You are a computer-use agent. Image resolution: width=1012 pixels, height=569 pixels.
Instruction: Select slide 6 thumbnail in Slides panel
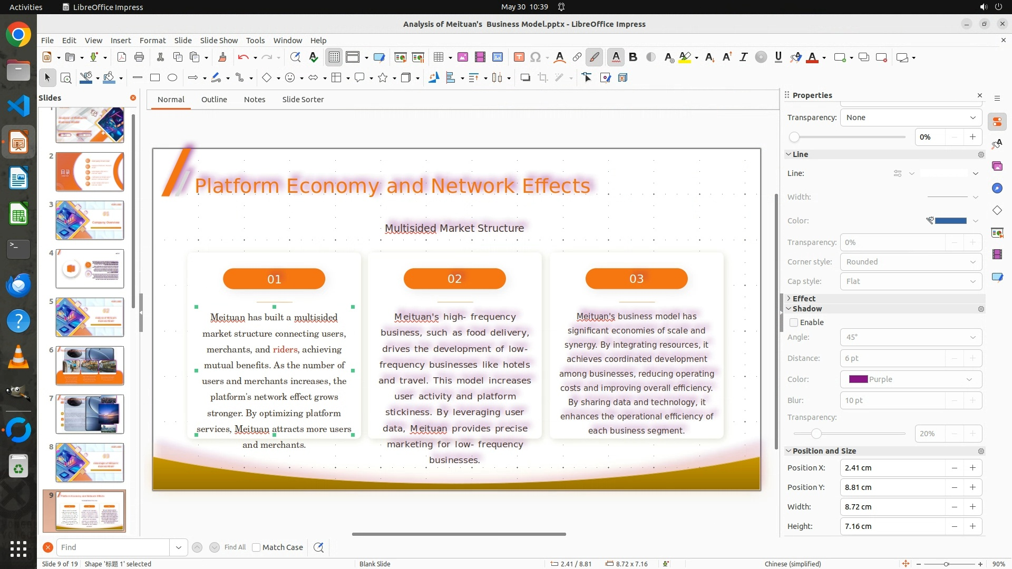pos(90,366)
